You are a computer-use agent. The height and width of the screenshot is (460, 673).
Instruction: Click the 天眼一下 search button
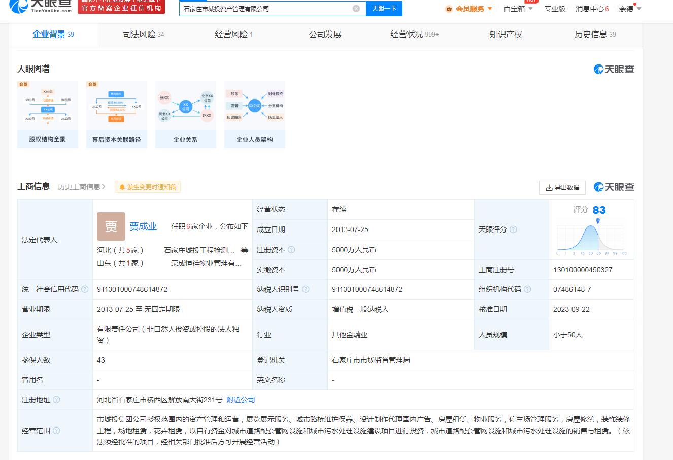[384, 8]
